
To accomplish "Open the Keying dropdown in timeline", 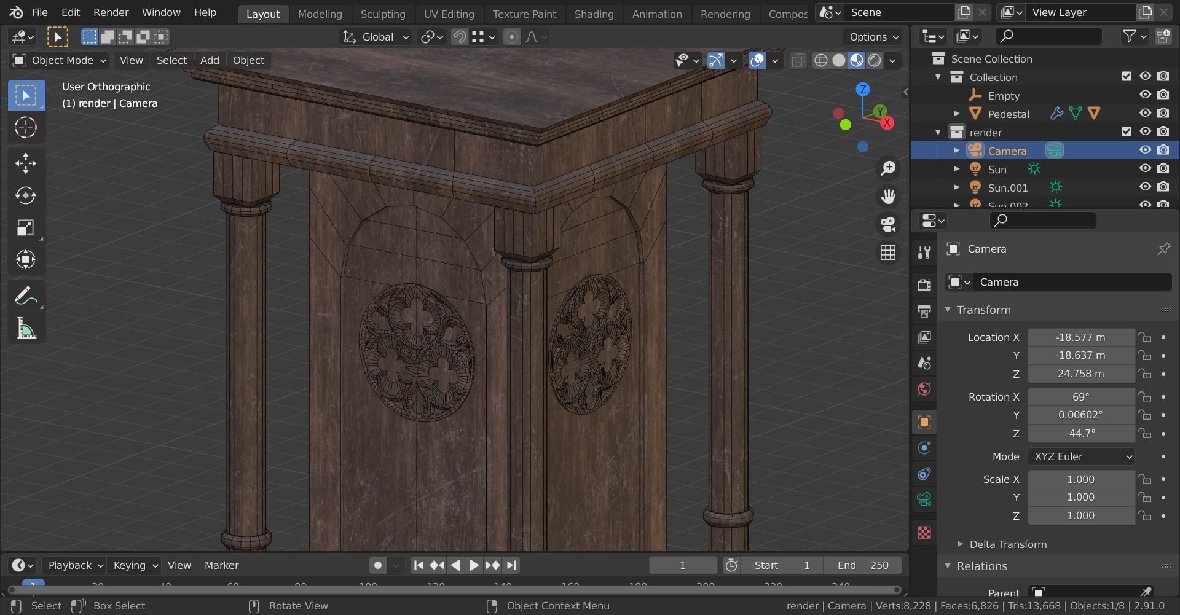I will (135, 565).
